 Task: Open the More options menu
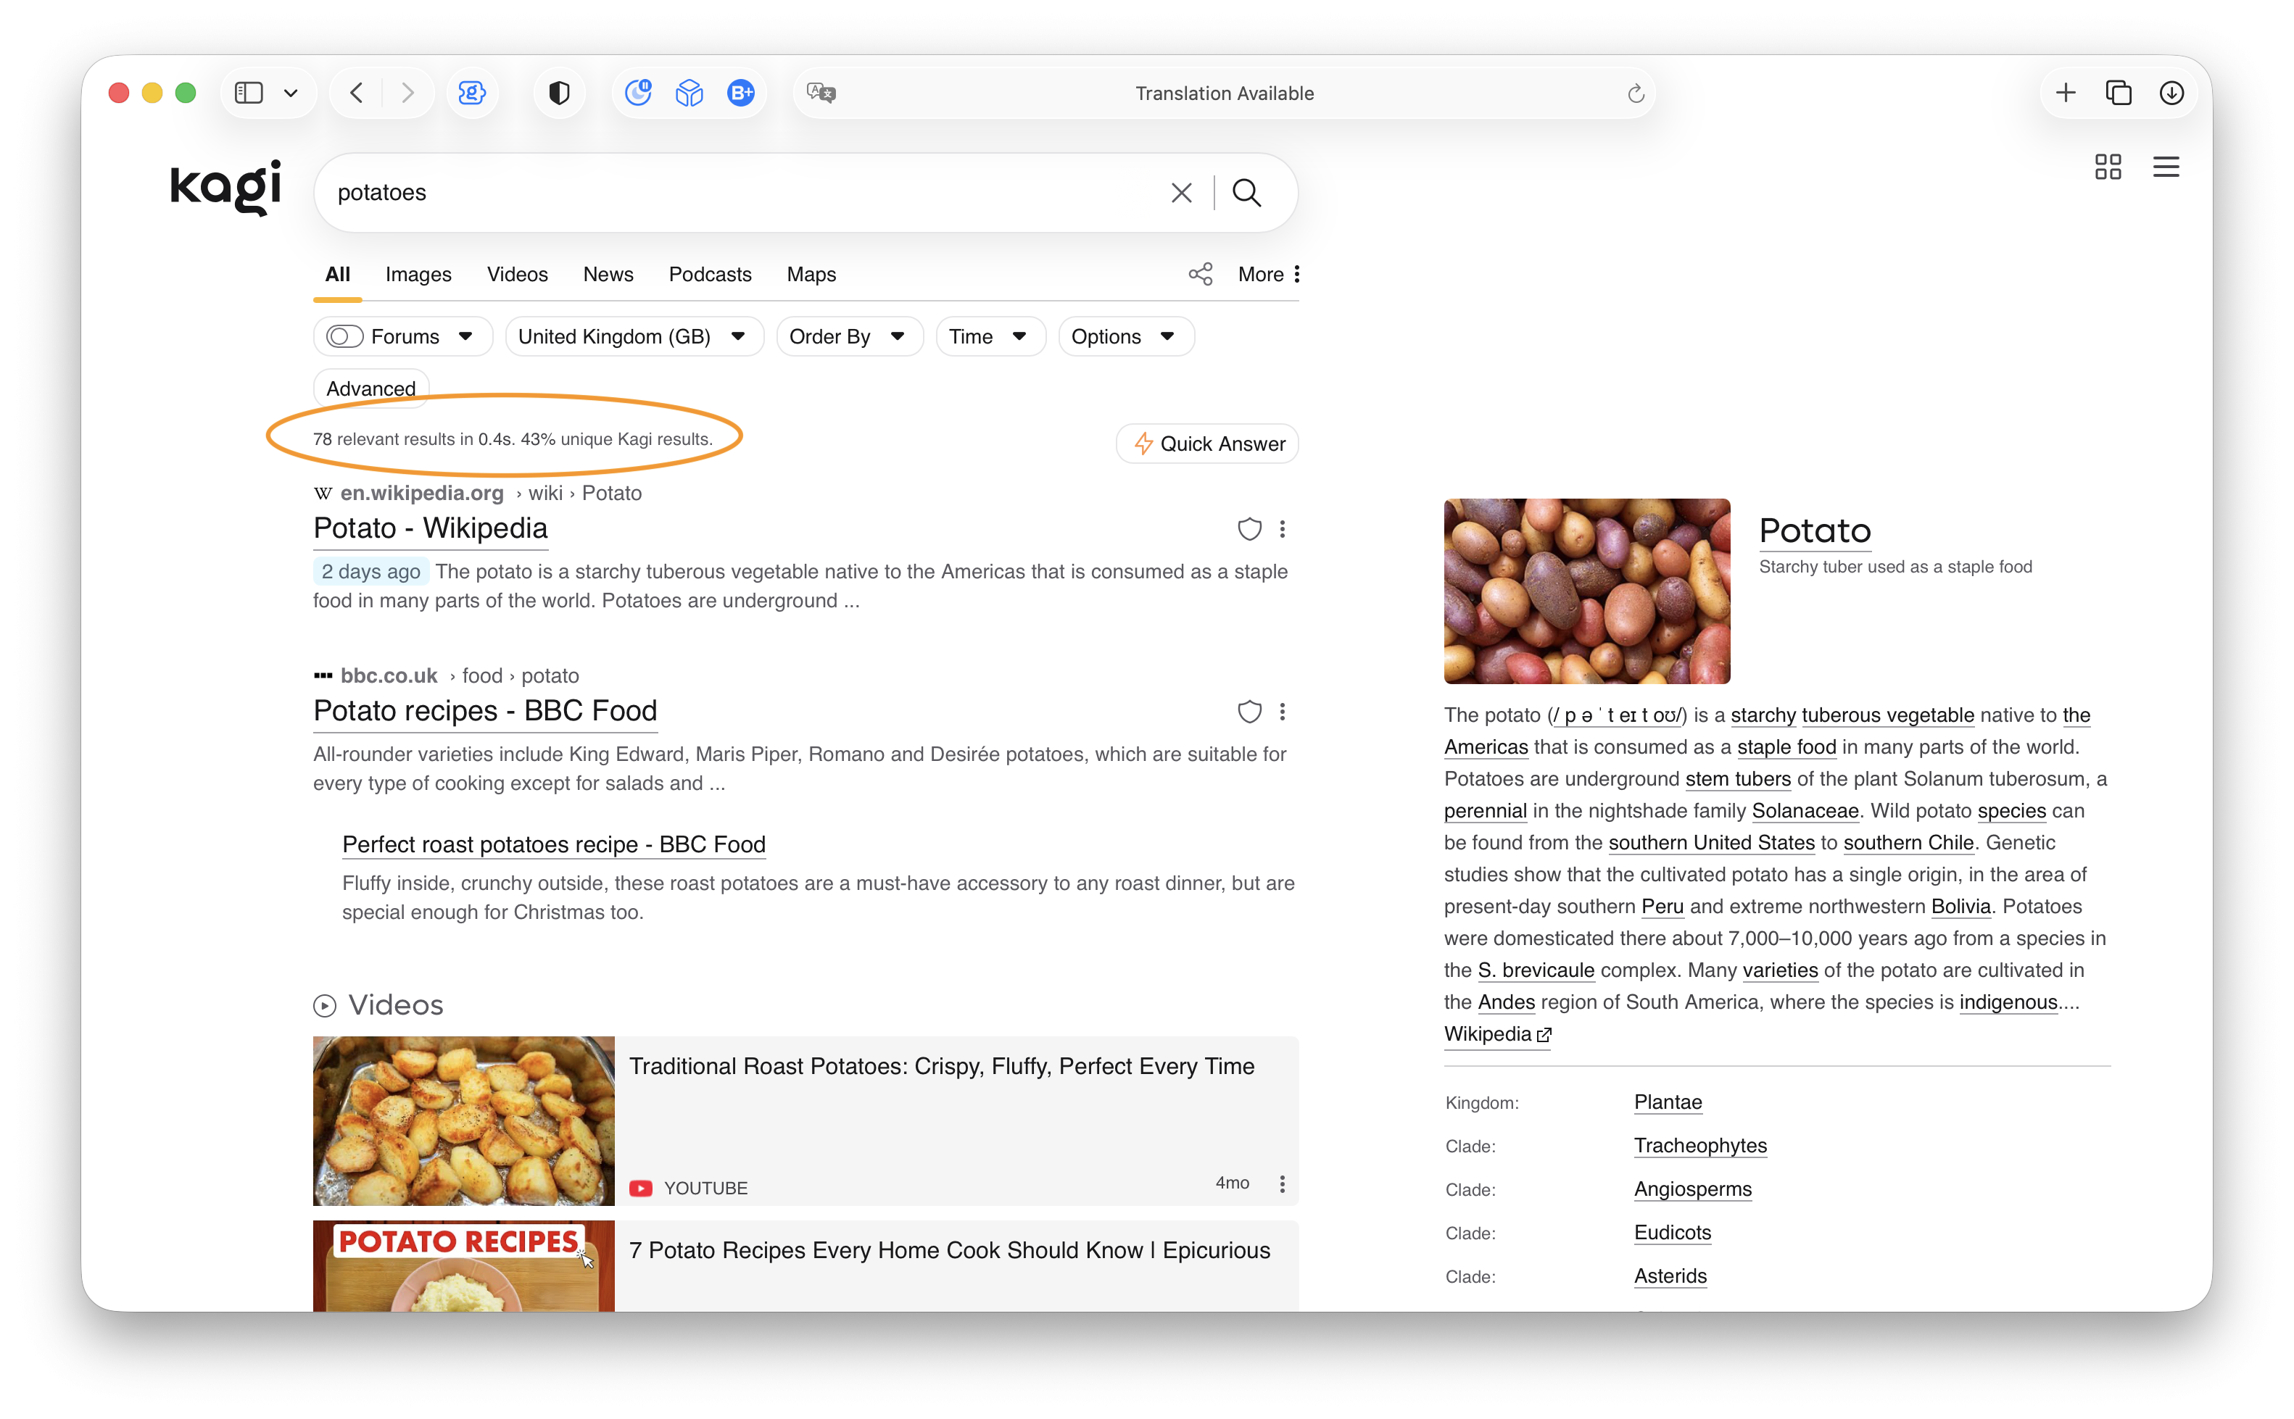point(1269,274)
